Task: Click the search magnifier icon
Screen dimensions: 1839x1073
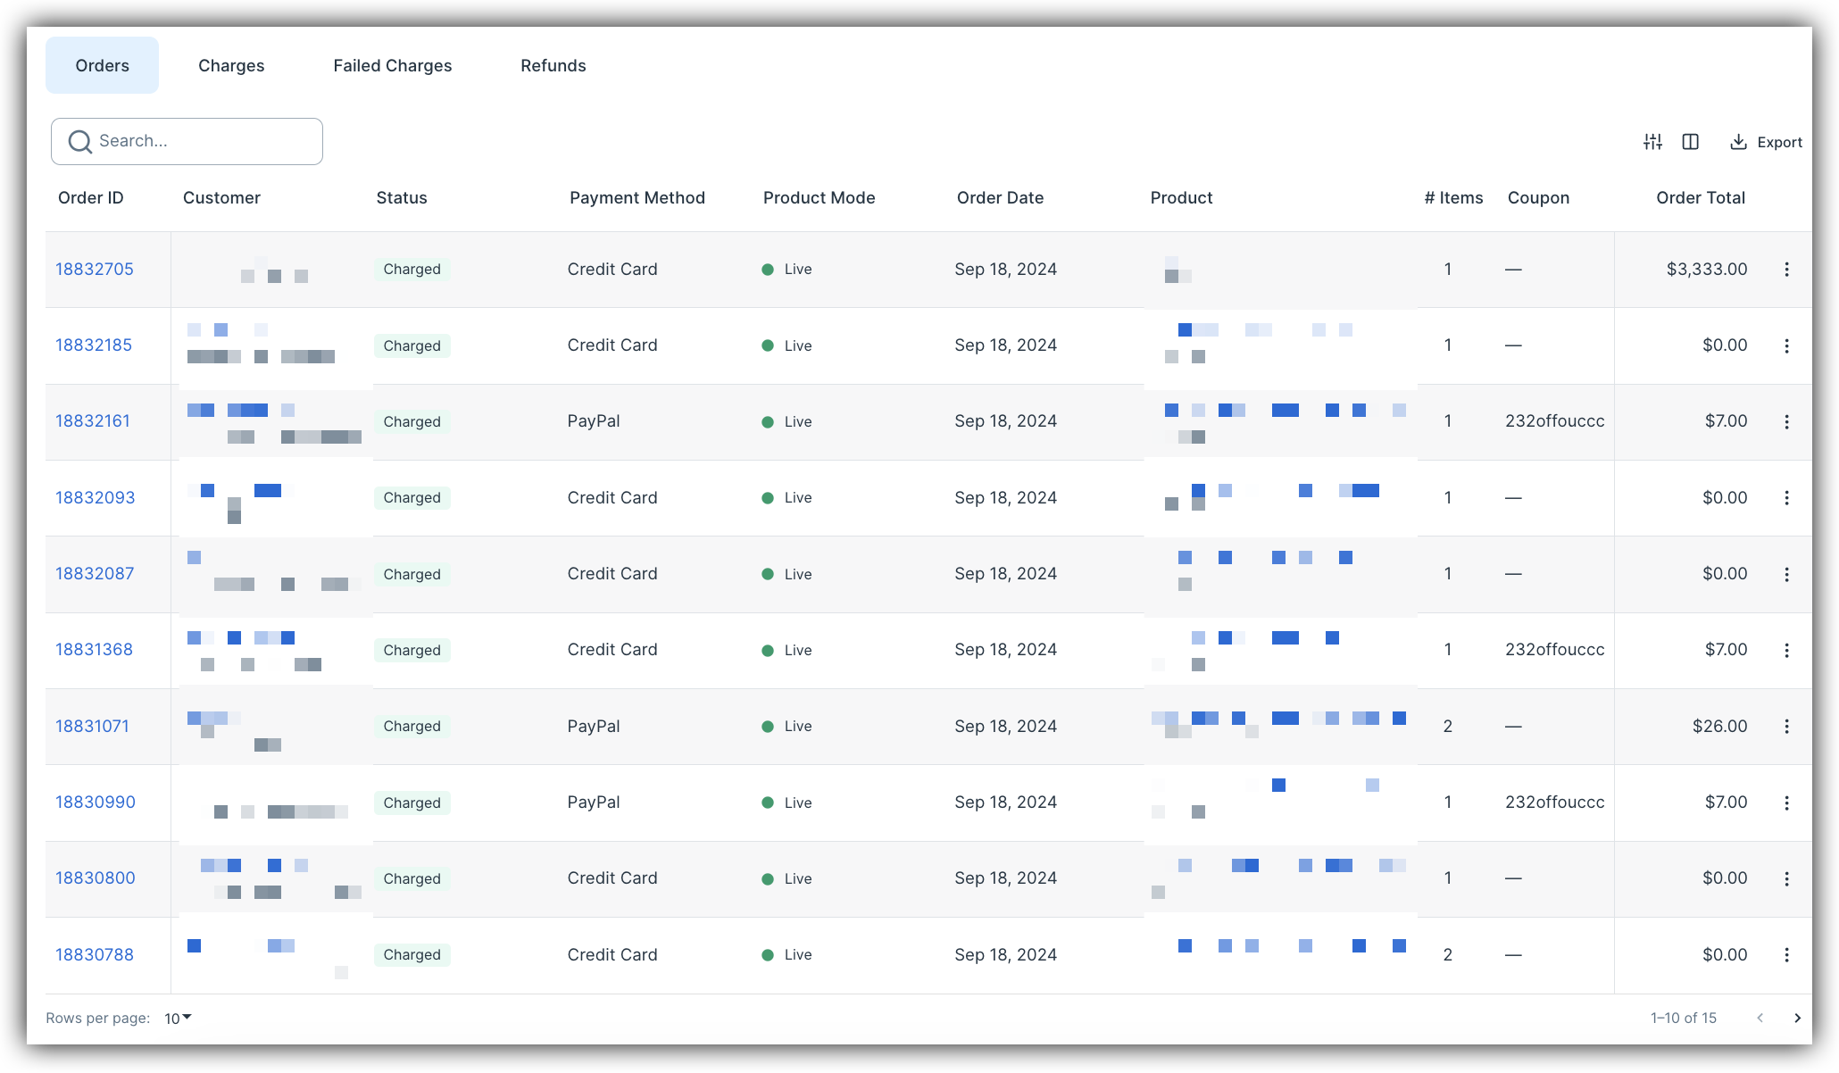Action: [80, 142]
